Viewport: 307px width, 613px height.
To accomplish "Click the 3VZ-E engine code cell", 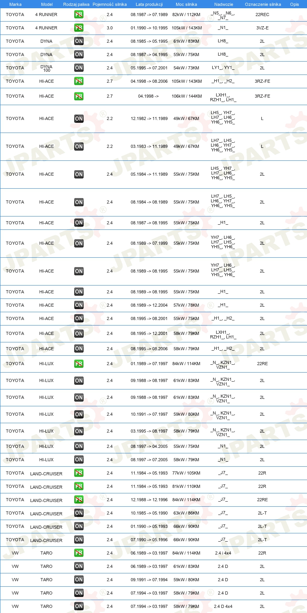I will tap(262, 28).
